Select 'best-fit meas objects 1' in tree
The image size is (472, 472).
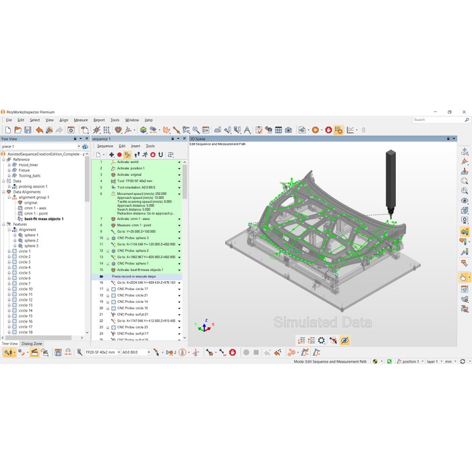tap(44, 218)
